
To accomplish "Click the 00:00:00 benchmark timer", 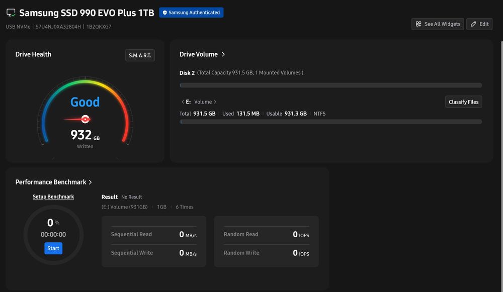I will point(53,234).
